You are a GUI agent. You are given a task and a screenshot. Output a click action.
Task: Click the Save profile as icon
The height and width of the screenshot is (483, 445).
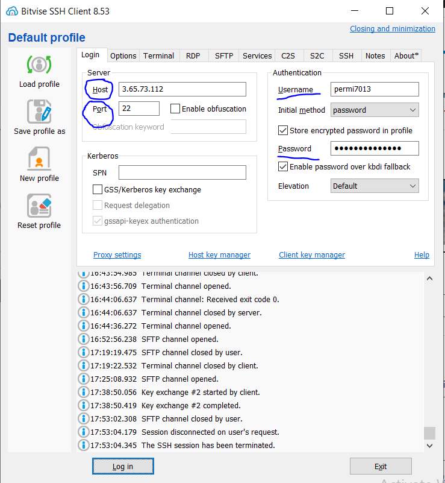pyautogui.click(x=39, y=112)
